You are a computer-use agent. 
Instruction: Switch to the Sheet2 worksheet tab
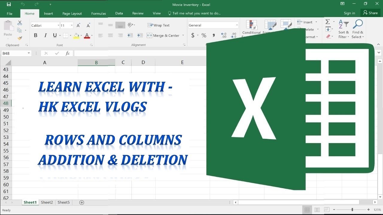(x=47, y=202)
